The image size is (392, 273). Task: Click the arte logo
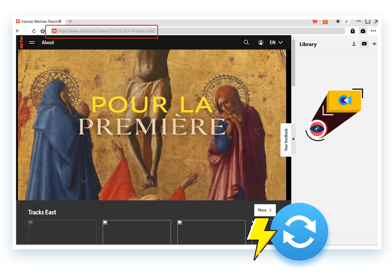point(21,42)
